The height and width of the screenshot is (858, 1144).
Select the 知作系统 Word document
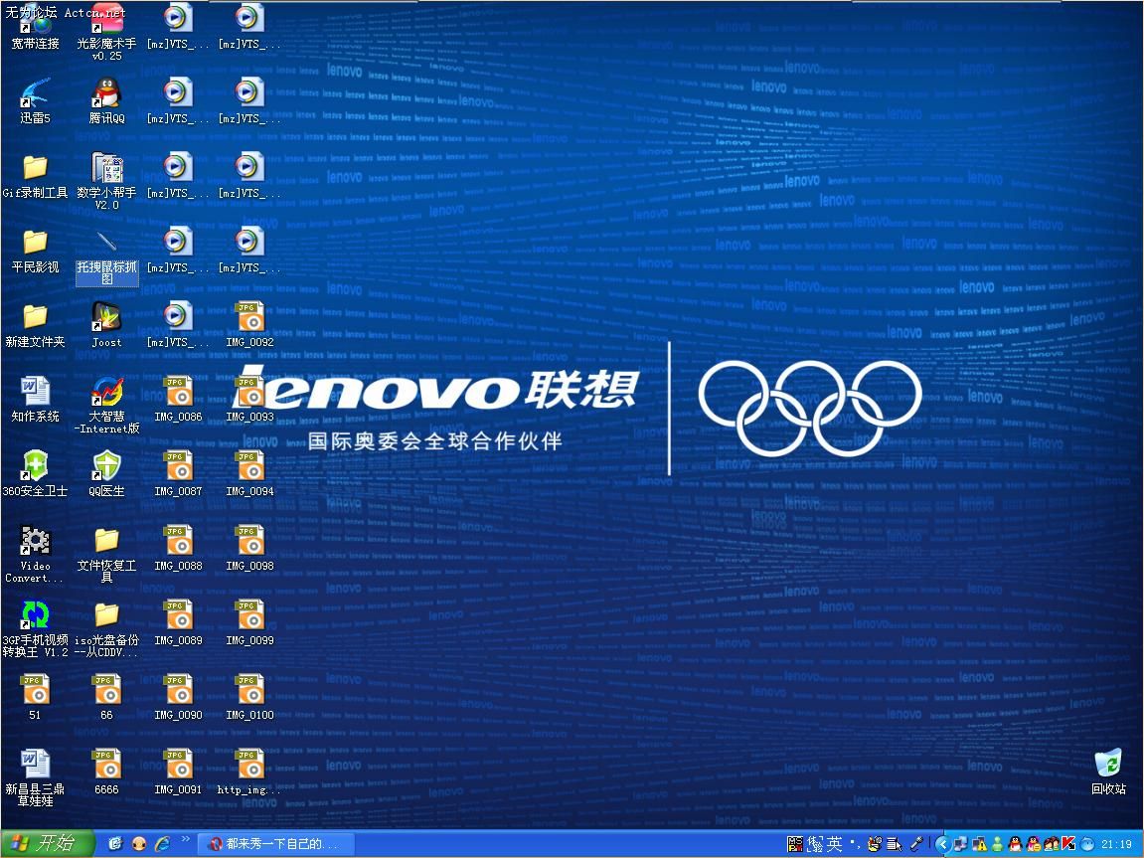pyautogui.click(x=35, y=399)
